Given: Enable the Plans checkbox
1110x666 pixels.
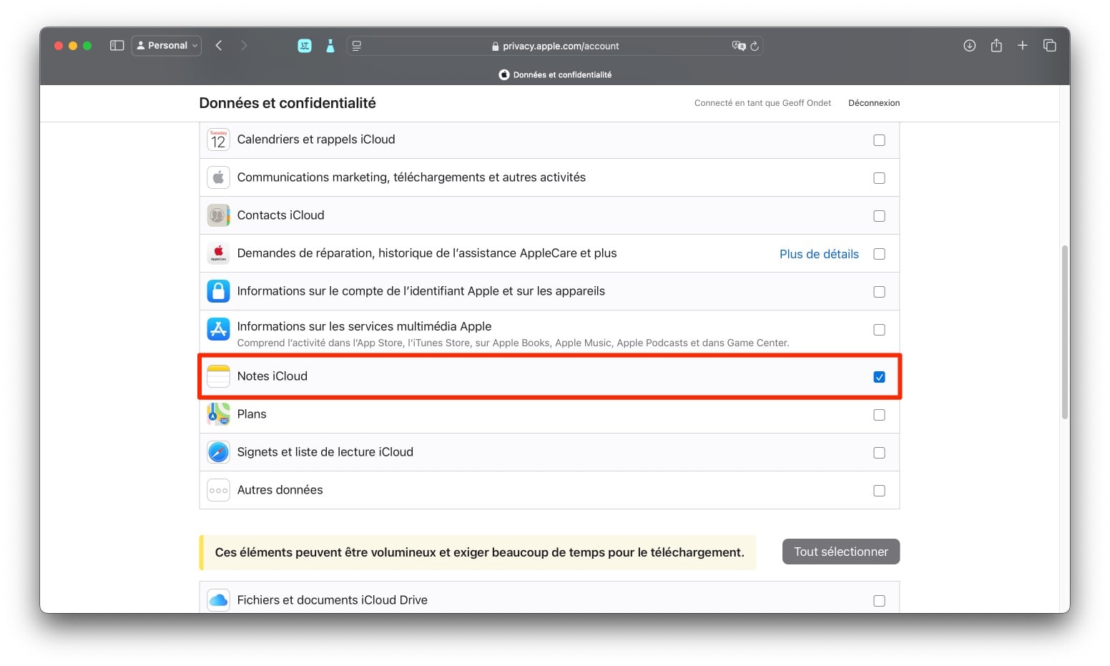Looking at the screenshot, I should (x=879, y=415).
